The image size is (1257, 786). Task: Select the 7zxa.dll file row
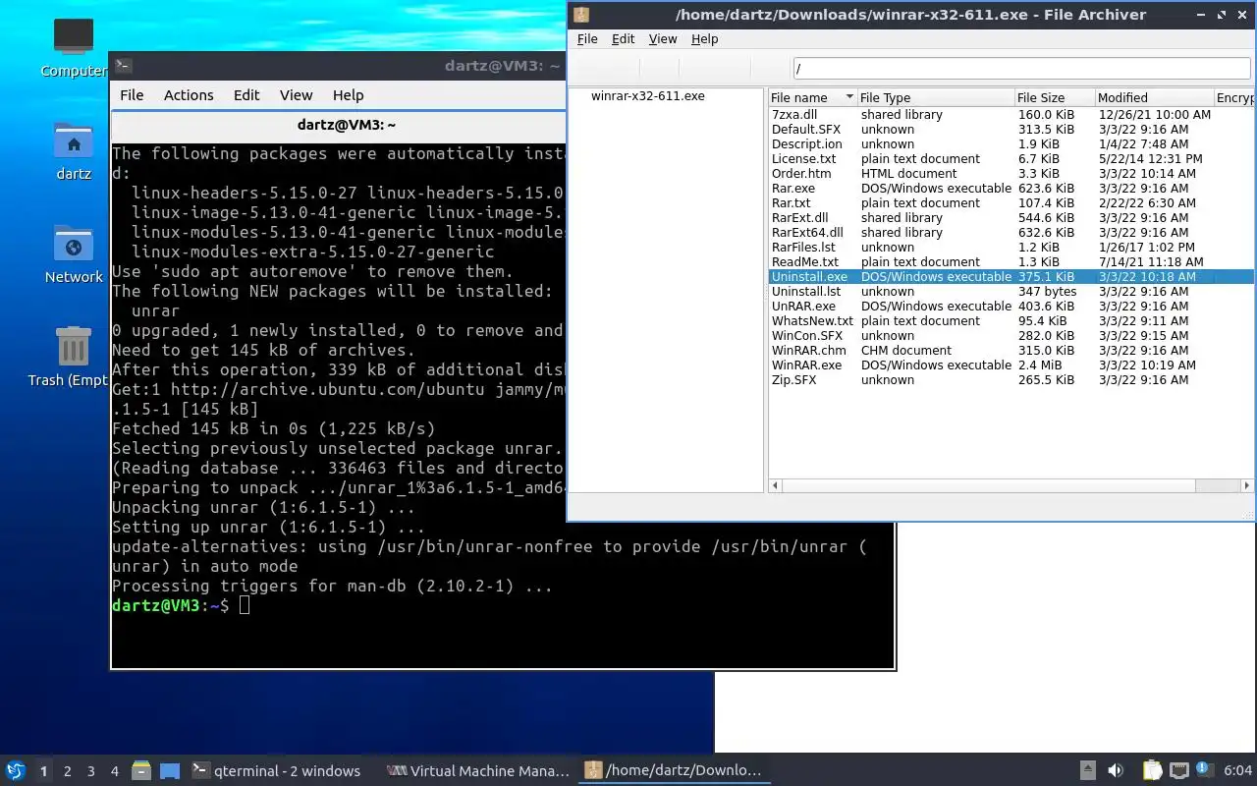click(x=1011, y=115)
